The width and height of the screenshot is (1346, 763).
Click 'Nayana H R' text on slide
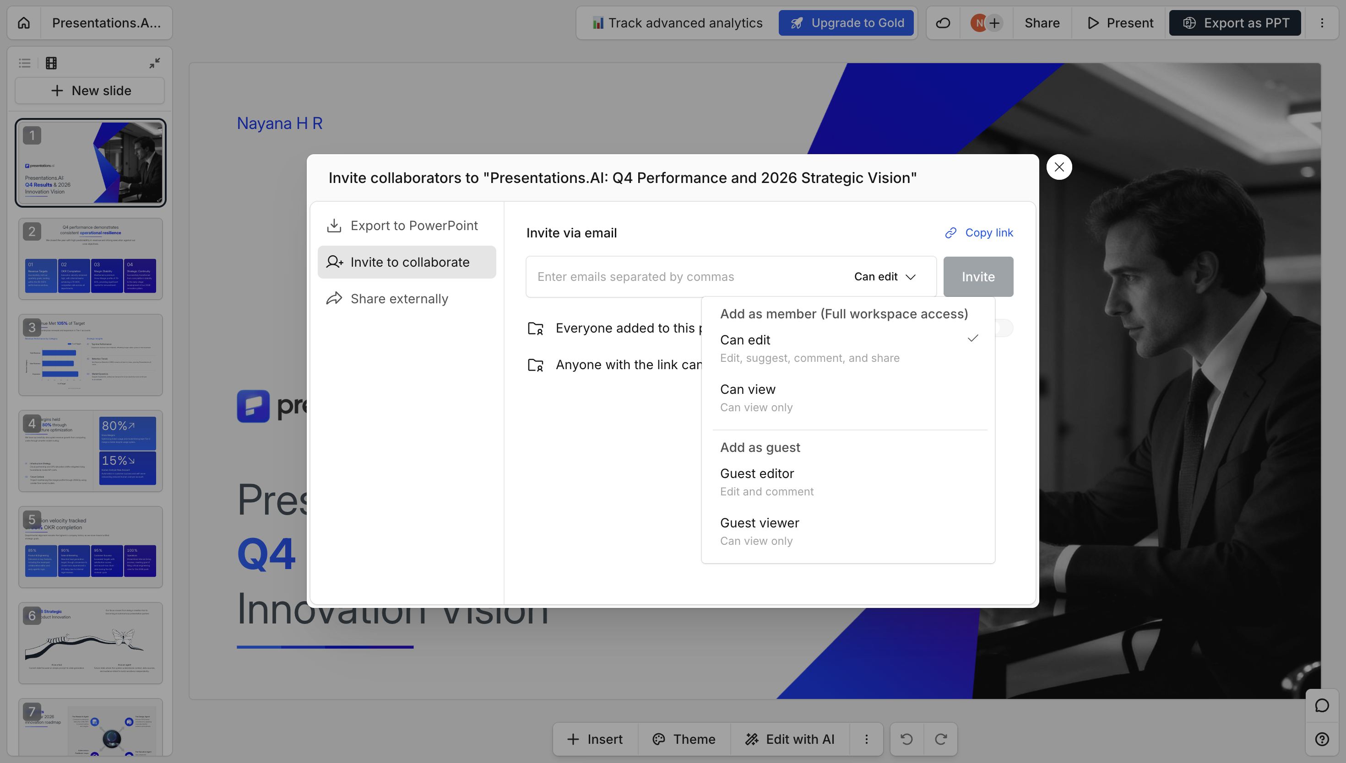click(279, 123)
